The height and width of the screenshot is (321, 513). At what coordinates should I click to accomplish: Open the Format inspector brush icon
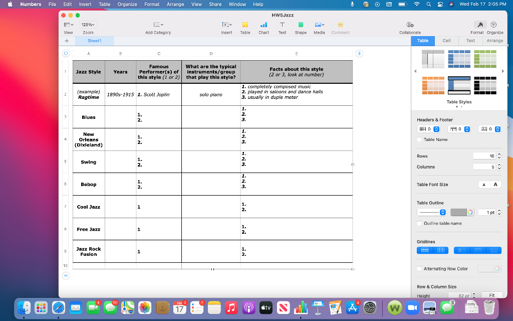tap(479, 24)
